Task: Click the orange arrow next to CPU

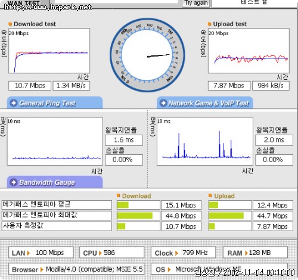Action: point(100,253)
